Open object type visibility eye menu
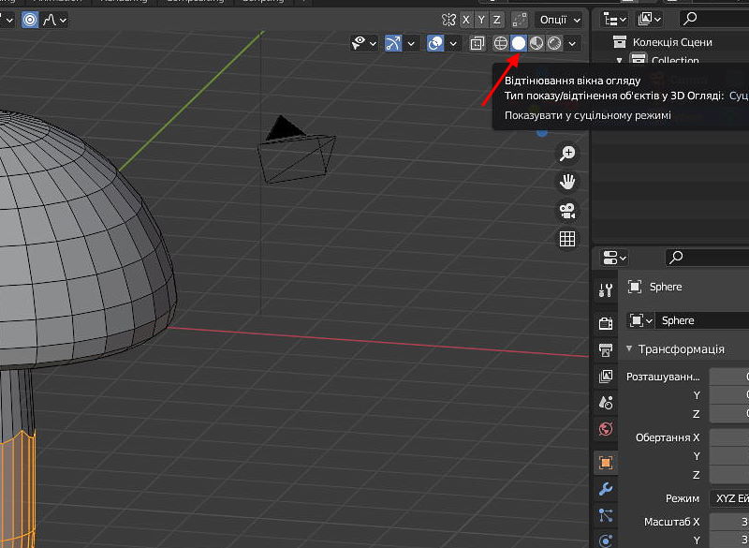This screenshot has height=548, width=749. coord(364,43)
